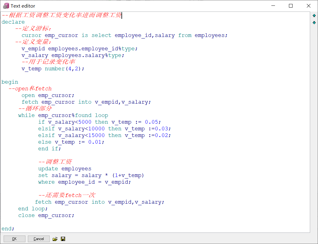Close the Text editor window
Image resolution: width=318 pixels, height=244 pixels.
(x=309, y=6)
